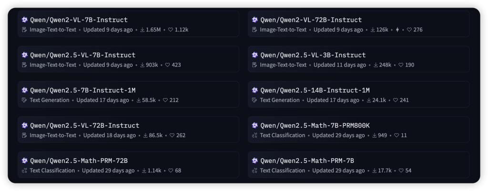Open the Qwen/Qwen2.5-VL-3B-Instruct model page
The width and height of the screenshot is (488, 191).
(x=313, y=55)
